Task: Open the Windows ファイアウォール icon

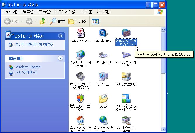Action: click(x=126, y=33)
